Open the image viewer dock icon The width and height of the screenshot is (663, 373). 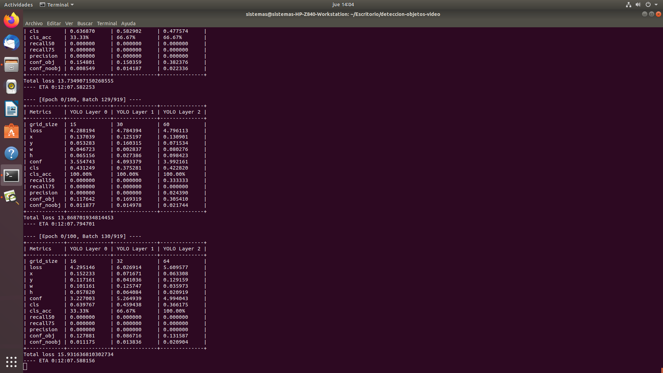pos(11,197)
